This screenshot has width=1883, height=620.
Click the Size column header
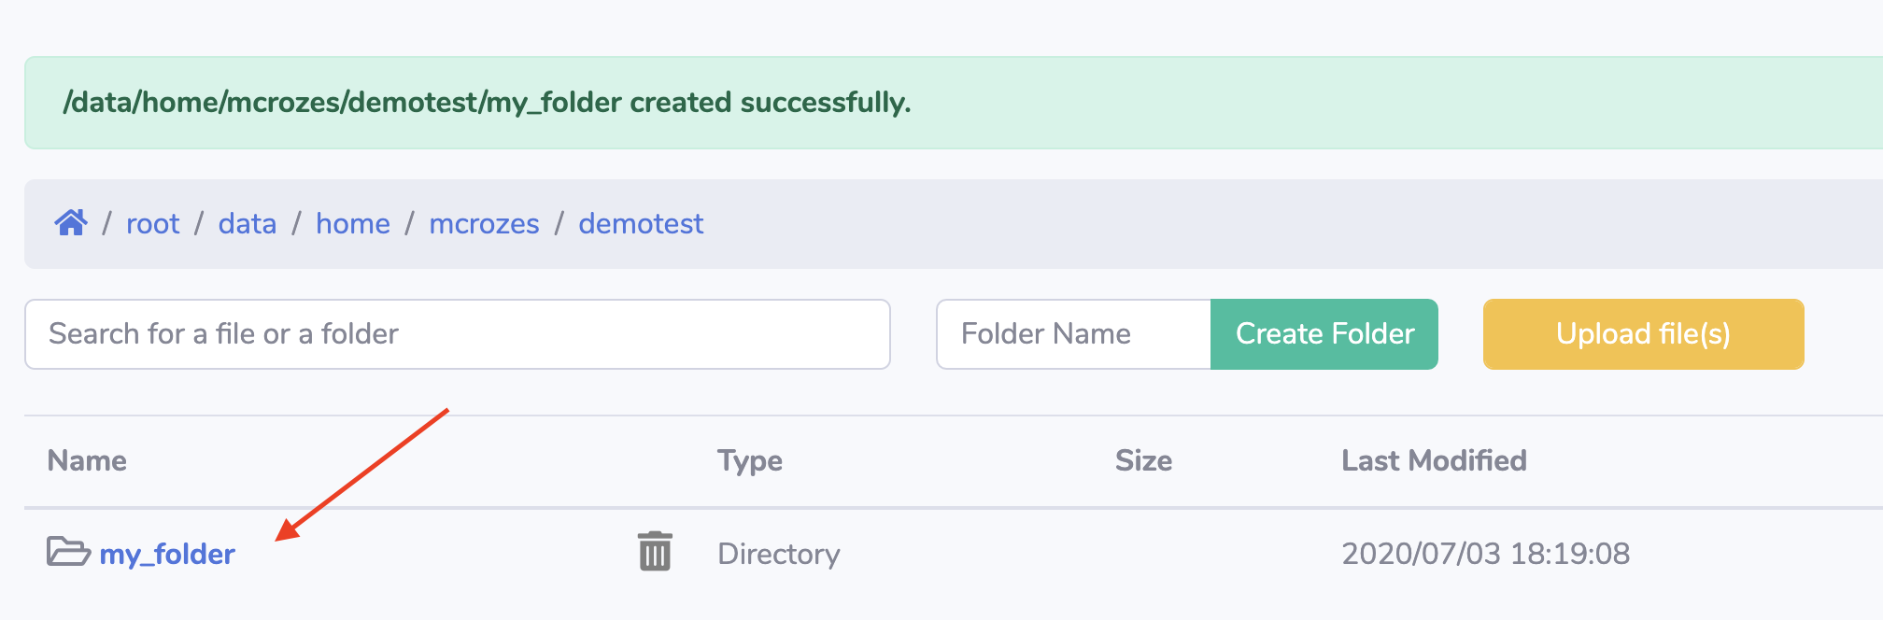1143,460
